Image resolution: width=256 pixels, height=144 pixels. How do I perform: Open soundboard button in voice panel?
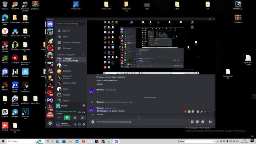pos(82,118)
